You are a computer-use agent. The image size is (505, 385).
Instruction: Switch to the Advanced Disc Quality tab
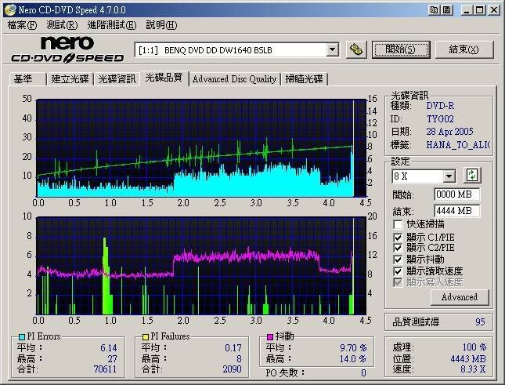[x=234, y=79]
